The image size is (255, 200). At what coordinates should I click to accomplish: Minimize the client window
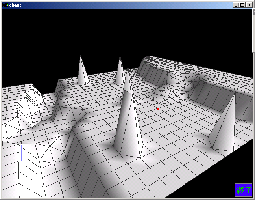coord(235,5)
